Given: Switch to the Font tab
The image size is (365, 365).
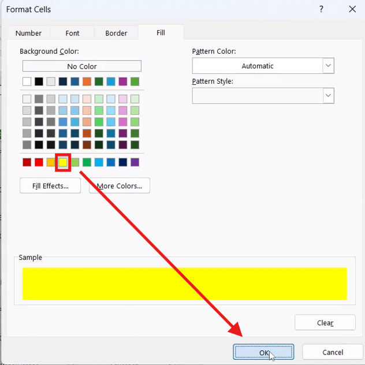Looking at the screenshot, I should pyautogui.click(x=72, y=33).
